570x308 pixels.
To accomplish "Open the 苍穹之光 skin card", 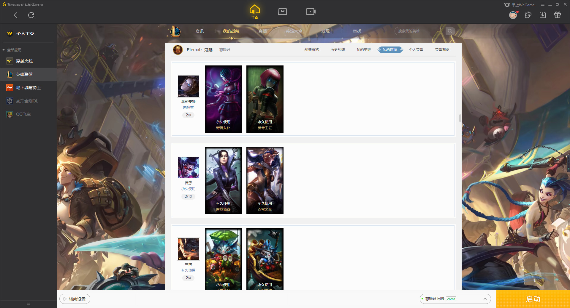I will click(x=265, y=180).
